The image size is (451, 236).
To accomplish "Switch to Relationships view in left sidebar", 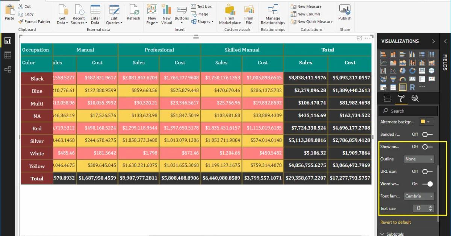I will click(x=8, y=70).
